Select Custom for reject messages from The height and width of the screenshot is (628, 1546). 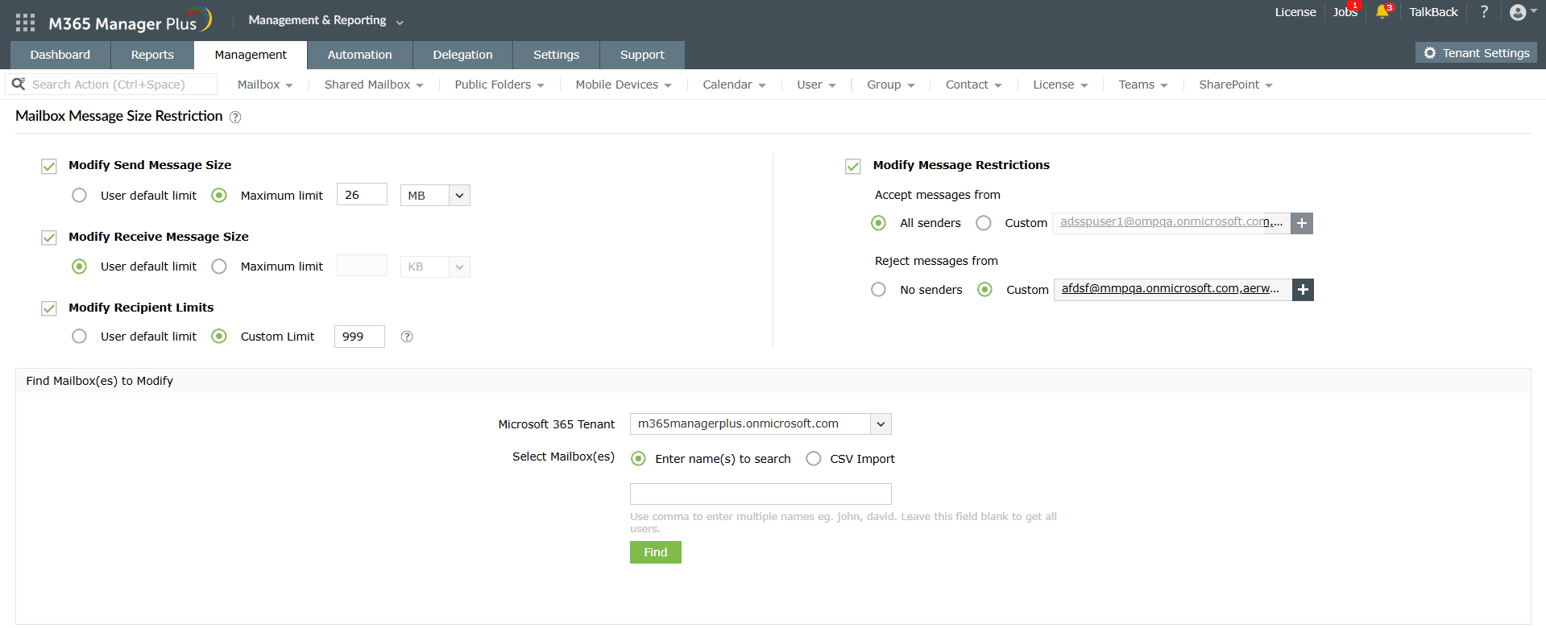pyautogui.click(x=984, y=290)
